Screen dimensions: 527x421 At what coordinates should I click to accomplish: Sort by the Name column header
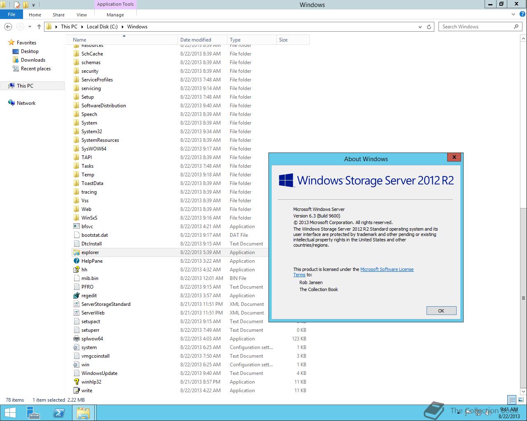coord(124,40)
